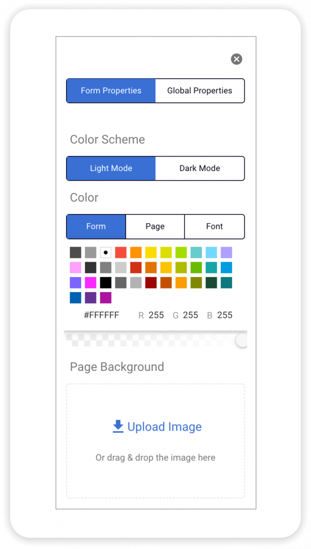Open the Global Properties tab
The image size is (311, 549).
coord(199,91)
